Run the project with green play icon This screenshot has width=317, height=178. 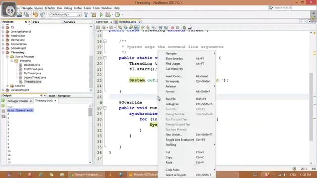101,14
